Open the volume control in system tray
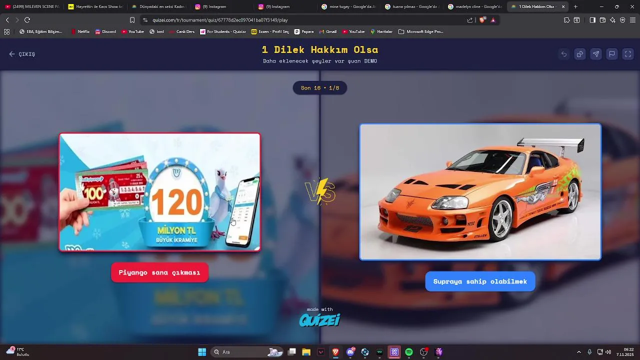Image resolution: width=640 pixels, height=360 pixels. pos(608,352)
